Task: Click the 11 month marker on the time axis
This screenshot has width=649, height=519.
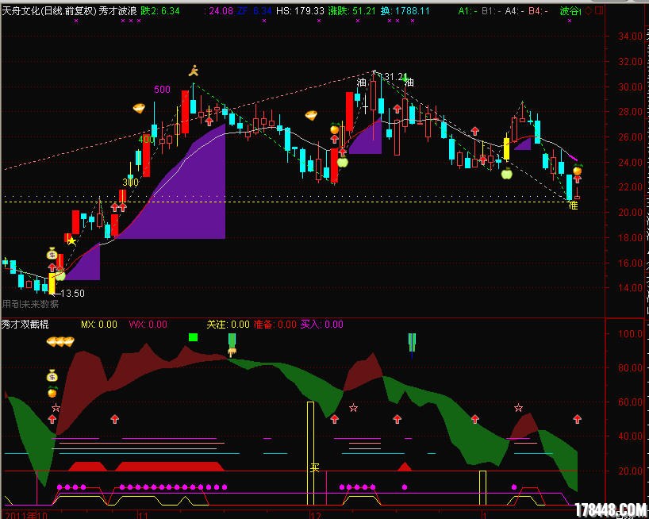Action: pos(144,514)
